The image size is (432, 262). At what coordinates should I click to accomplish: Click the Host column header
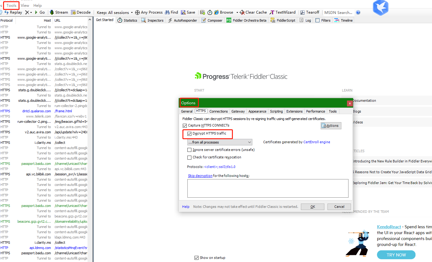click(x=34, y=20)
